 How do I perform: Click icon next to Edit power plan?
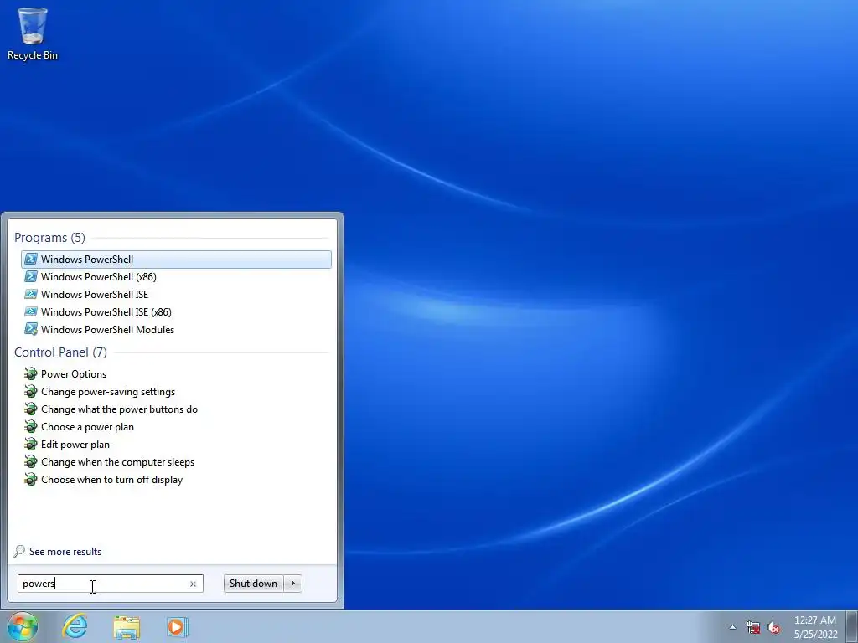(x=31, y=444)
